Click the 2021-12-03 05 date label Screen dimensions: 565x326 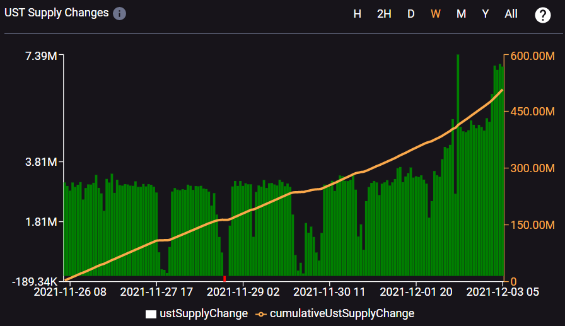click(x=503, y=292)
